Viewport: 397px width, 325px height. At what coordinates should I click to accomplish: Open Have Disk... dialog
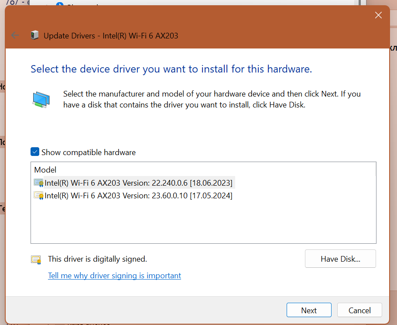(340, 259)
